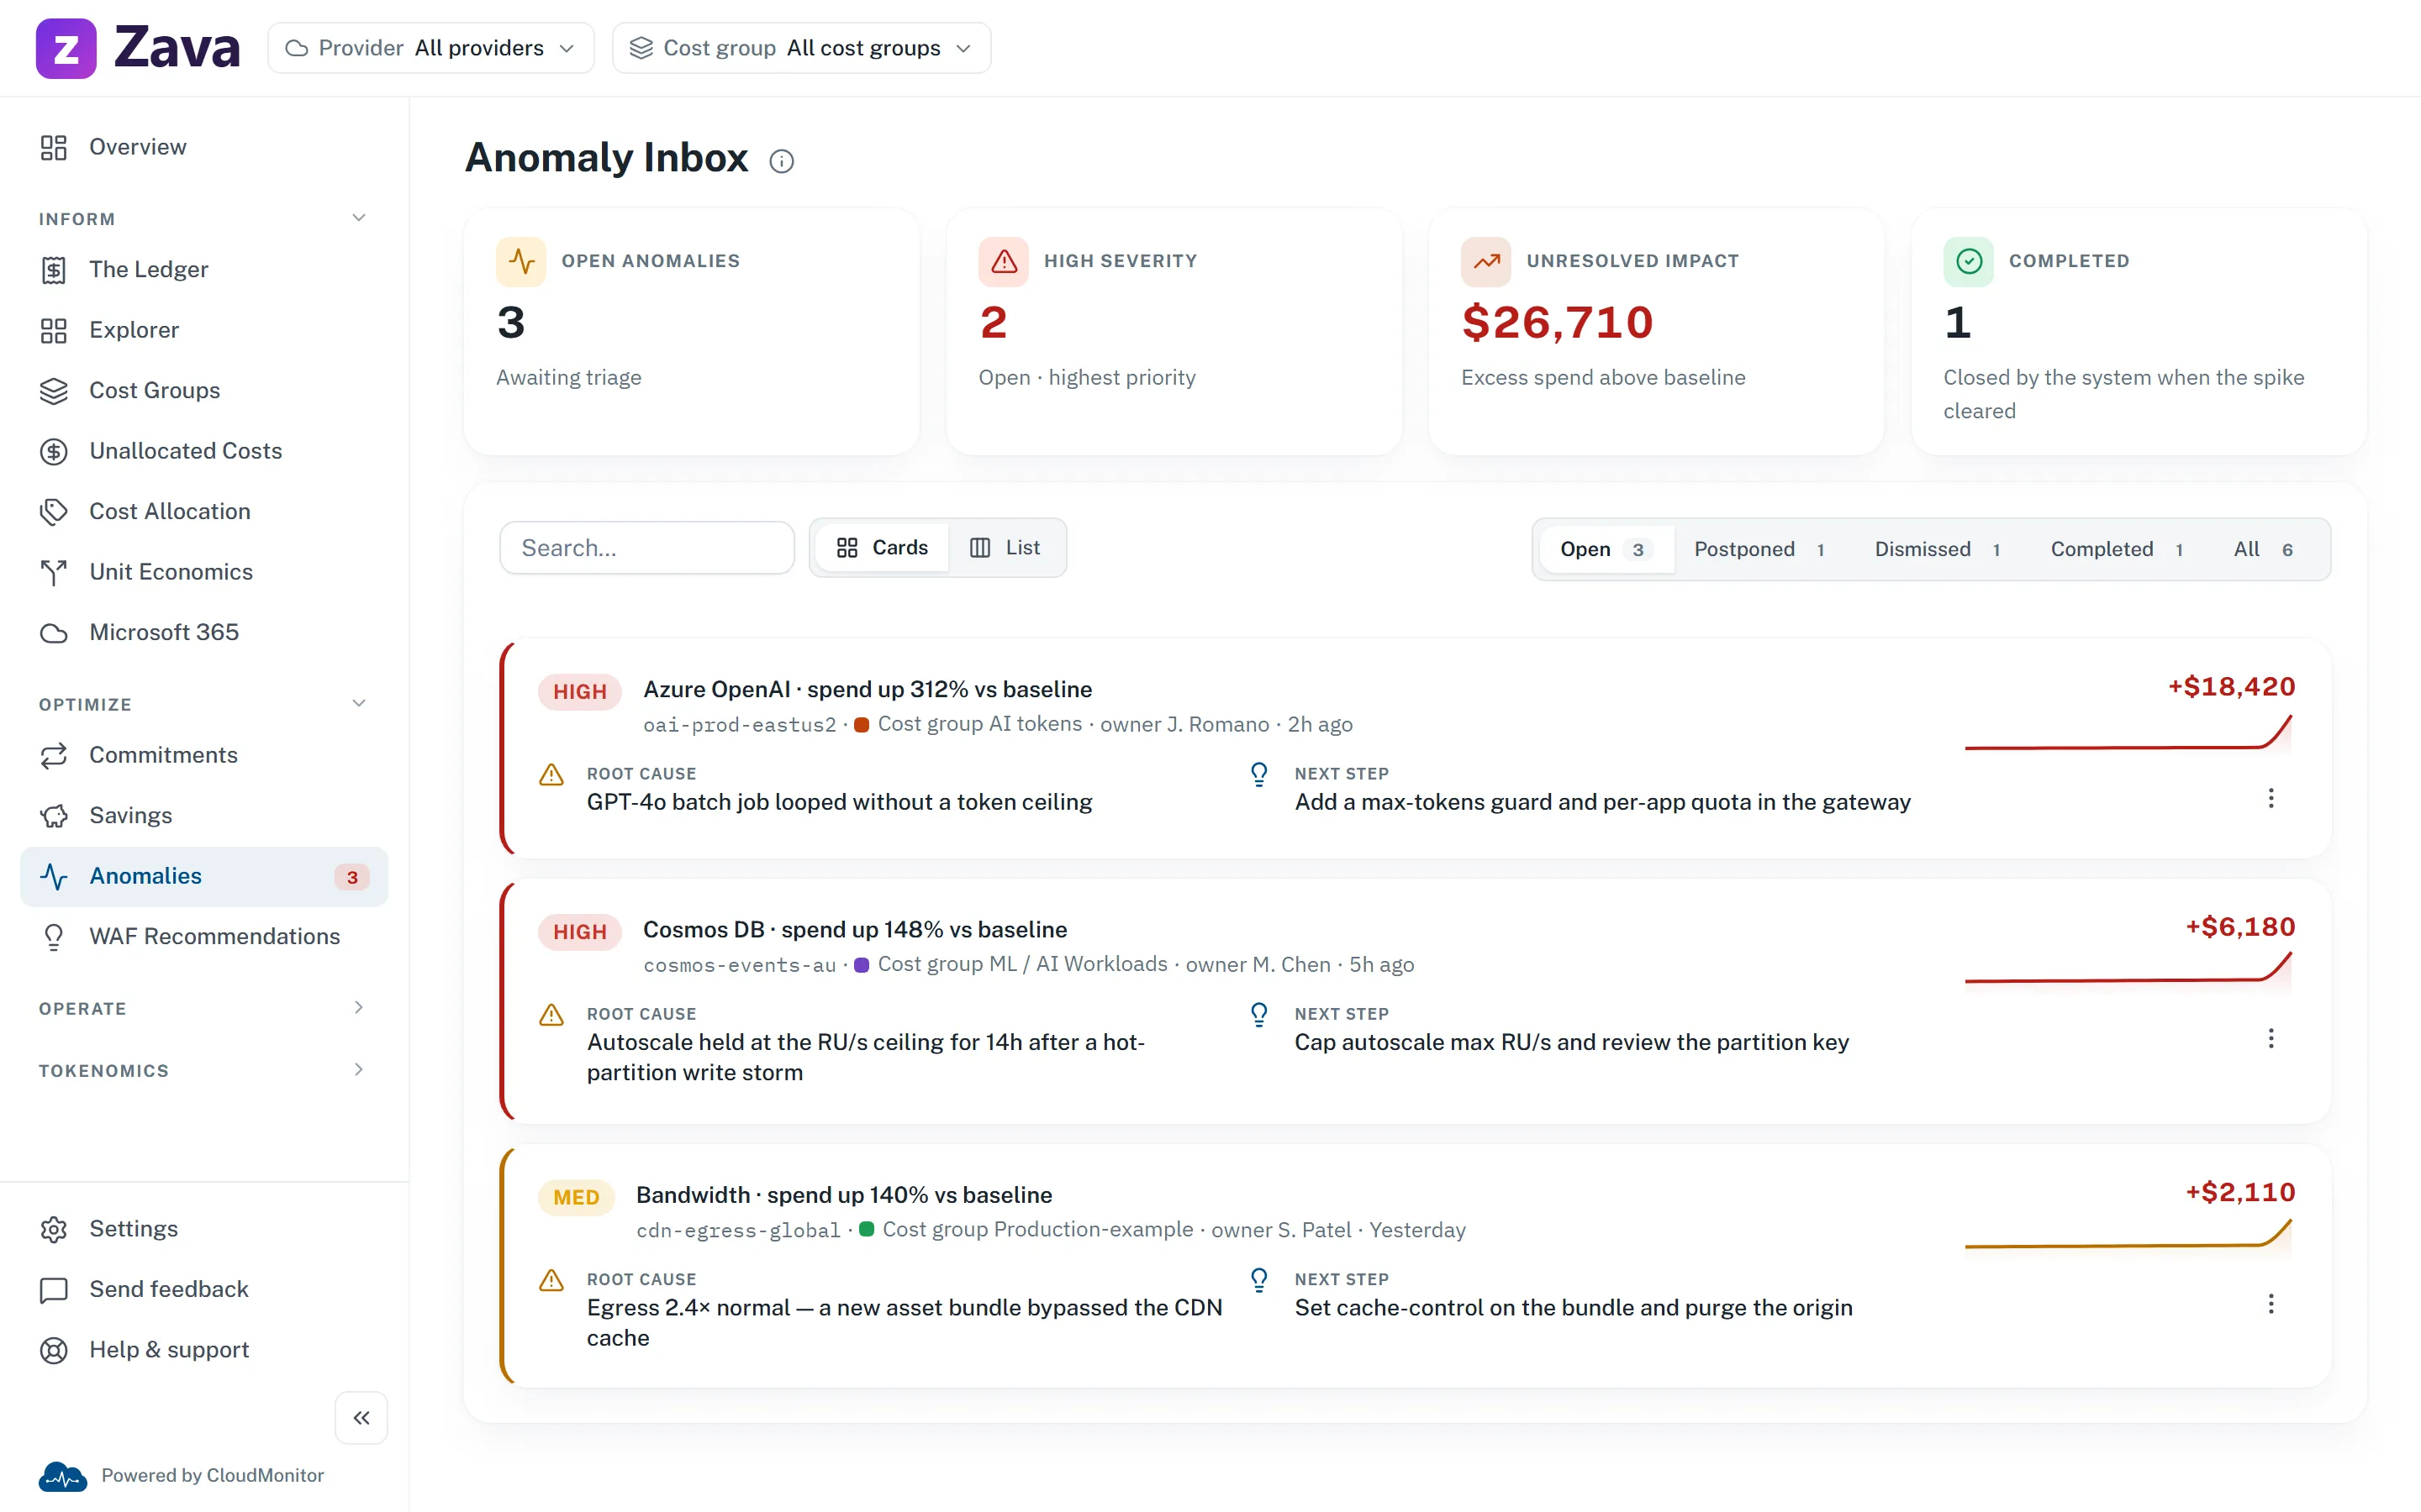Open Microsoft 365 in the sidebar
This screenshot has width=2421, height=1512.
click(x=204, y=632)
